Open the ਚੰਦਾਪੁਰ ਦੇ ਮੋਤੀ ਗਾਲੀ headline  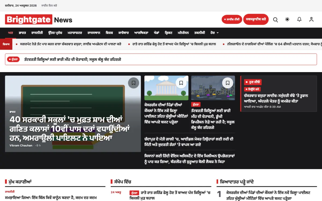point(189,142)
